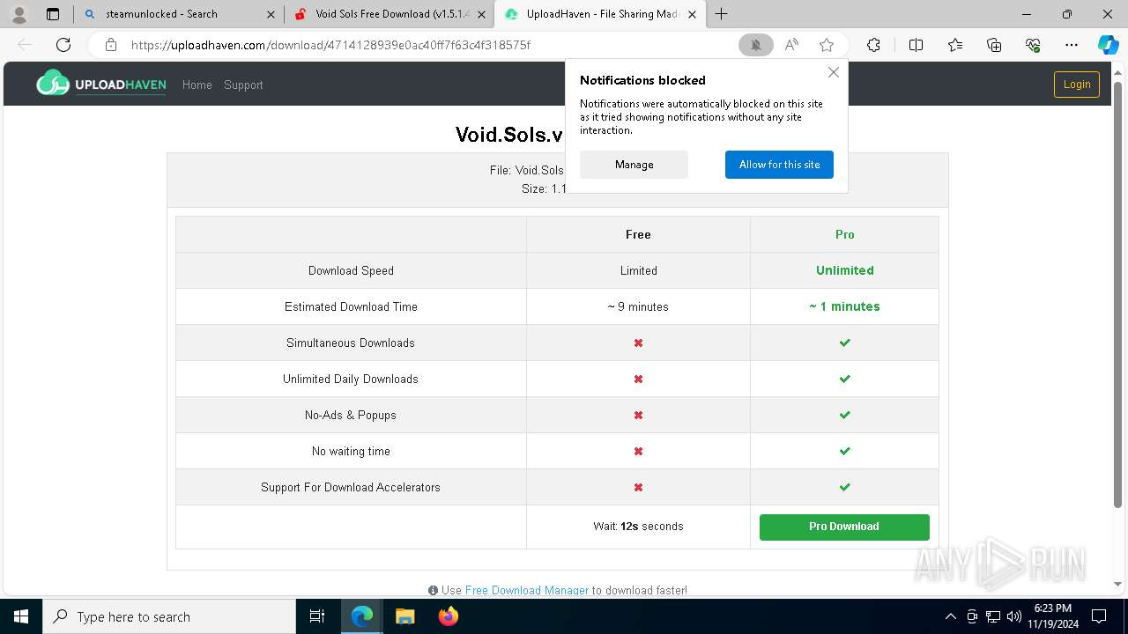
Task: Click the browser profile avatar icon
Action: (19, 14)
